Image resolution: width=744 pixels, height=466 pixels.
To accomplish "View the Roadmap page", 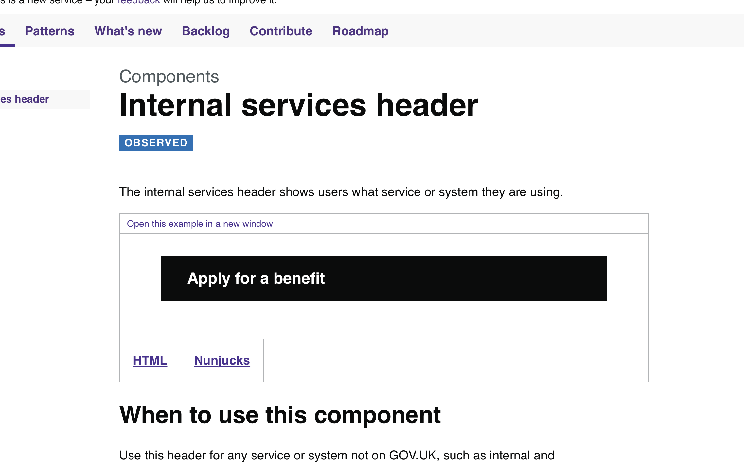I will pos(360,31).
